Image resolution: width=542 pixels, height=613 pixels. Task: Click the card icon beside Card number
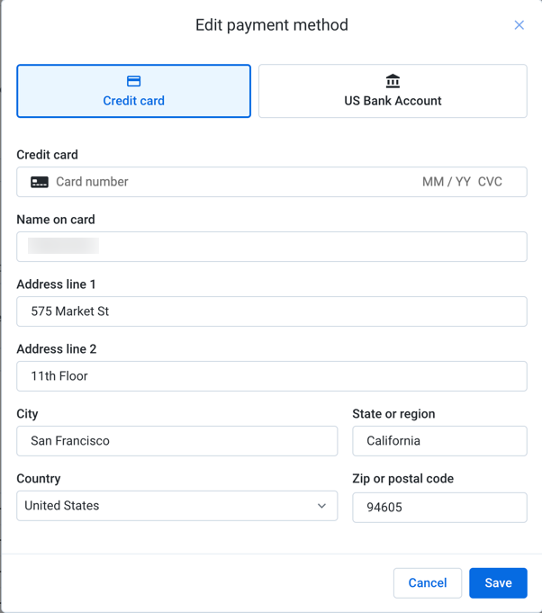[x=40, y=182]
